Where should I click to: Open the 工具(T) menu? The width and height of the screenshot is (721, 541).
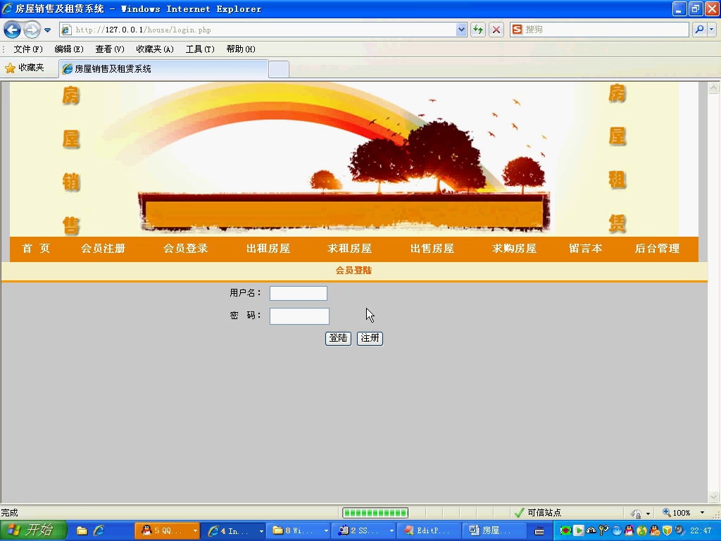point(200,49)
